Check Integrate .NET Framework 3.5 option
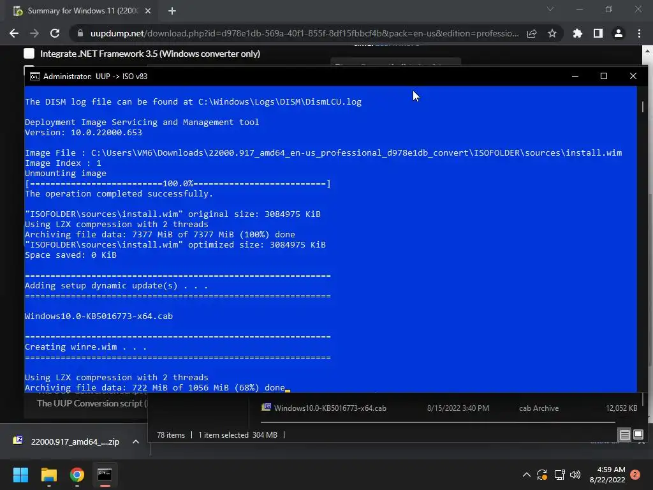The image size is (653, 490). tap(29, 54)
